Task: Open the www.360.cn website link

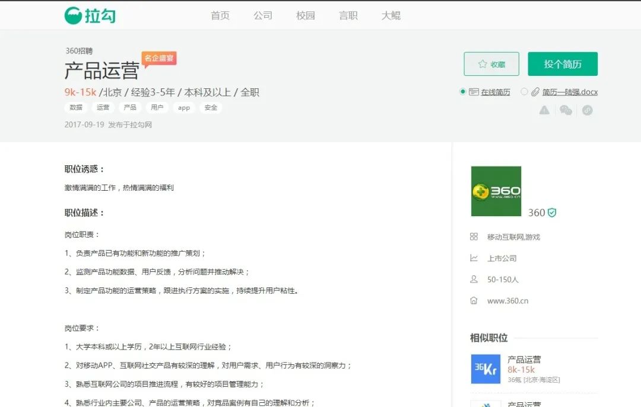Action: [507, 301]
